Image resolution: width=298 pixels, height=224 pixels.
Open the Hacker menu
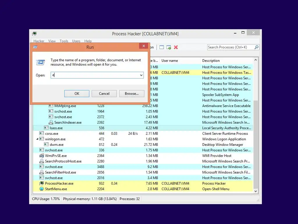39,41
